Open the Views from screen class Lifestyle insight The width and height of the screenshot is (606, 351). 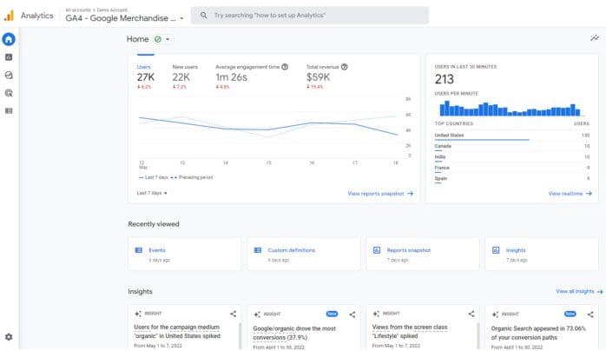(x=410, y=332)
